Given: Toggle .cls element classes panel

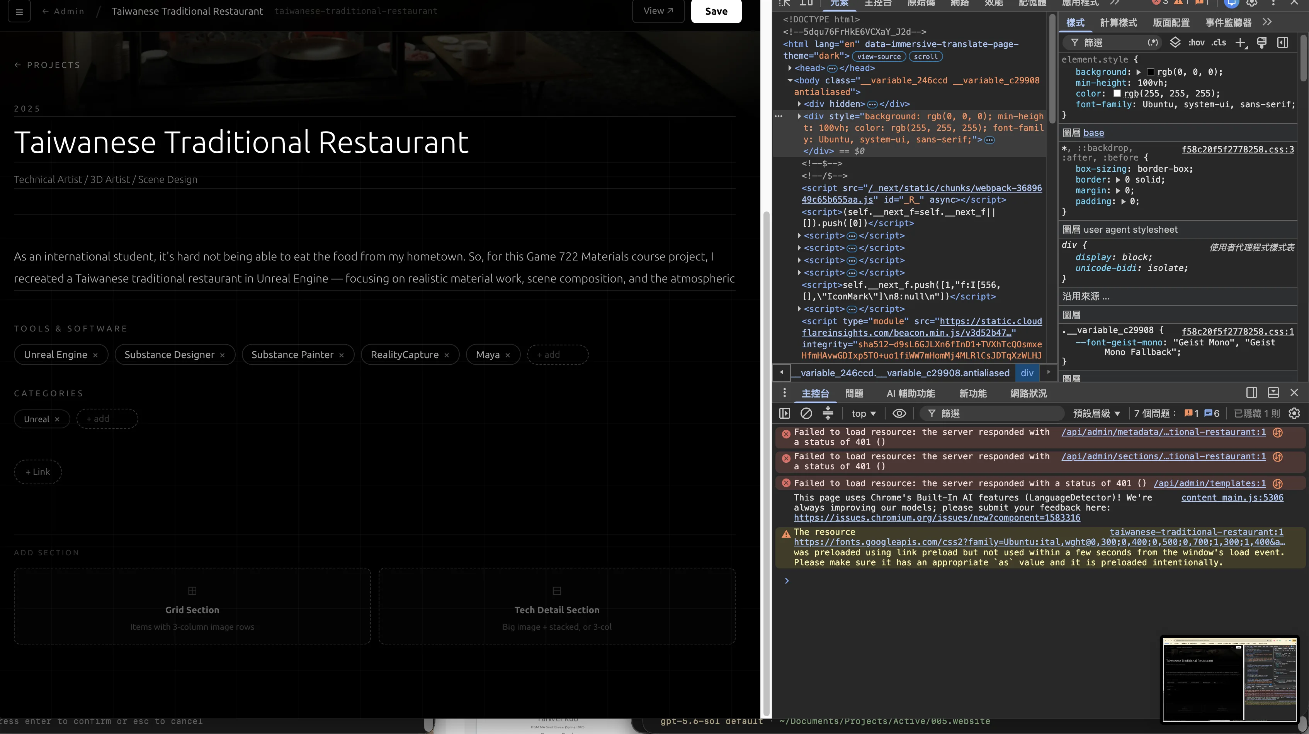Looking at the screenshot, I should pyautogui.click(x=1218, y=42).
